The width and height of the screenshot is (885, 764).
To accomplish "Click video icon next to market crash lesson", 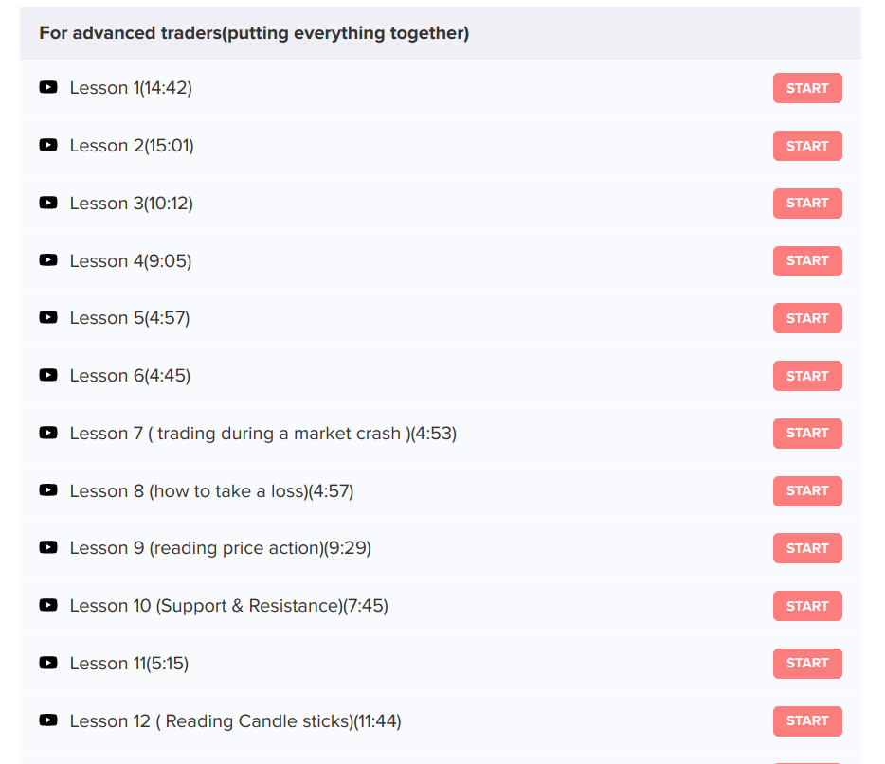I will [48, 433].
